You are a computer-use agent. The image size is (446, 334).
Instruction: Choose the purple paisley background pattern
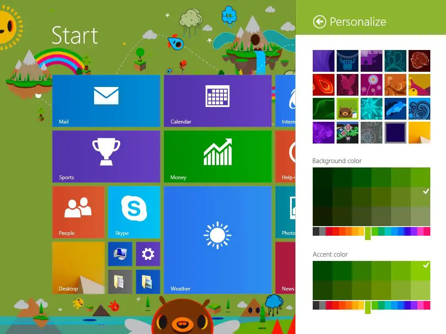324,133
